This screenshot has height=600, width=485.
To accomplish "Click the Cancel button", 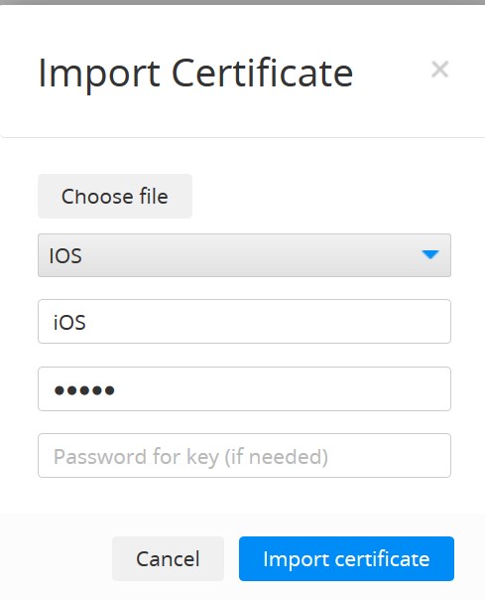I will tap(168, 558).
